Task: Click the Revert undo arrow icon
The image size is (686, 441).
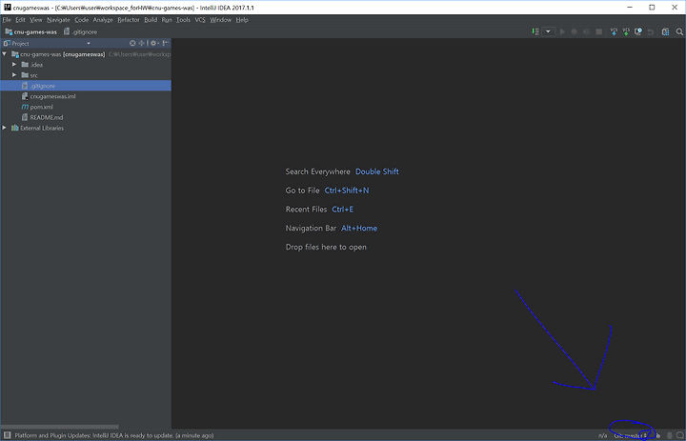Action: [x=651, y=31]
